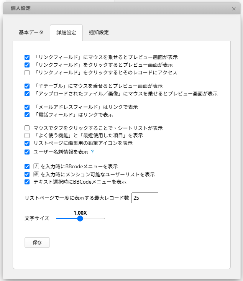The width and height of the screenshot is (243, 281).
Task: Enable よく使う機能 and 最近使用した項目 display
Action: (x=27, y=135)
